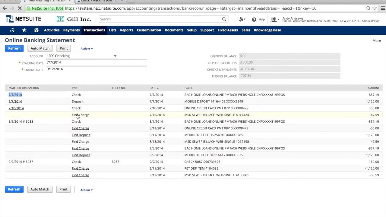Open the Recent Records clock icon

(12, 30)
